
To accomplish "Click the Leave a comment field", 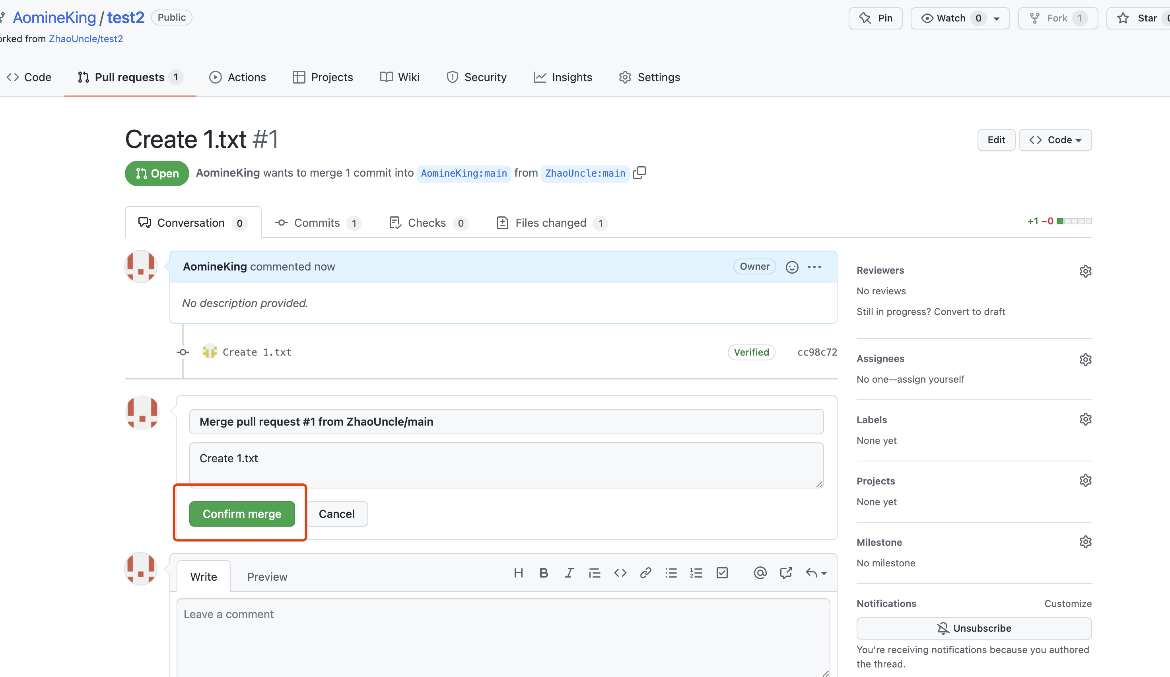I will tap(503, 636).
